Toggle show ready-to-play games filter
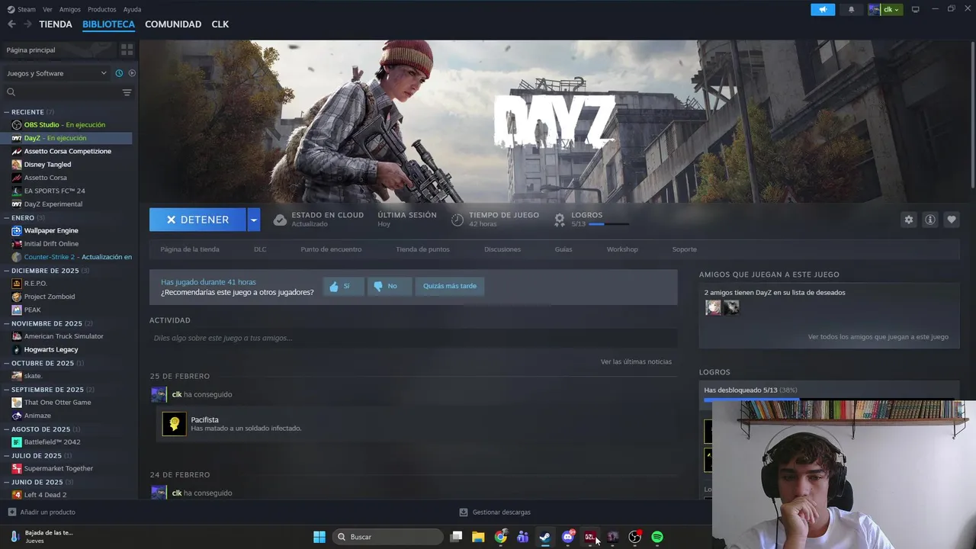This screenshot has width=976, height=549. tap(132, 73)
